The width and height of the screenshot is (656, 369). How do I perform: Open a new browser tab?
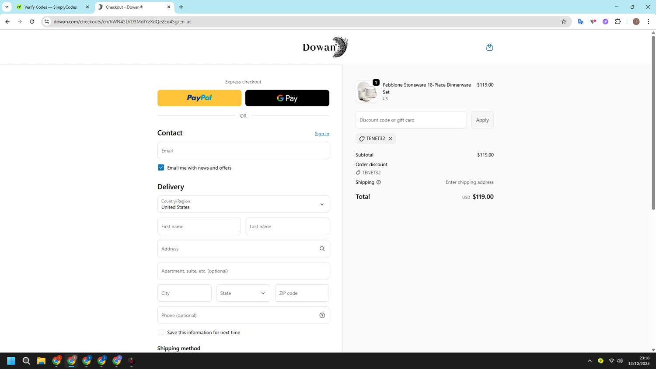(x=181, y=7)
